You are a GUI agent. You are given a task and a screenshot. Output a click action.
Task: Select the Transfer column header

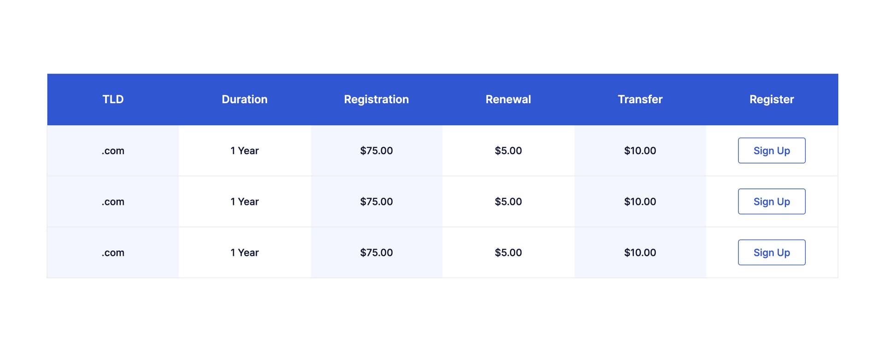tap(640, 99)
